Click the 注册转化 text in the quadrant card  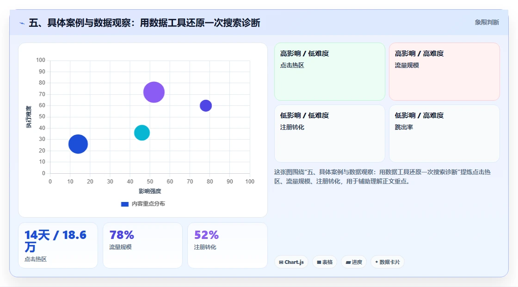point(292,127)
